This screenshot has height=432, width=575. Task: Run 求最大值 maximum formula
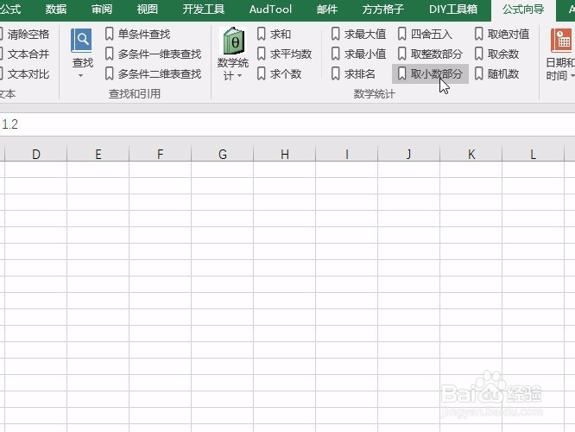pyautogui.click(x=358, y=35)
